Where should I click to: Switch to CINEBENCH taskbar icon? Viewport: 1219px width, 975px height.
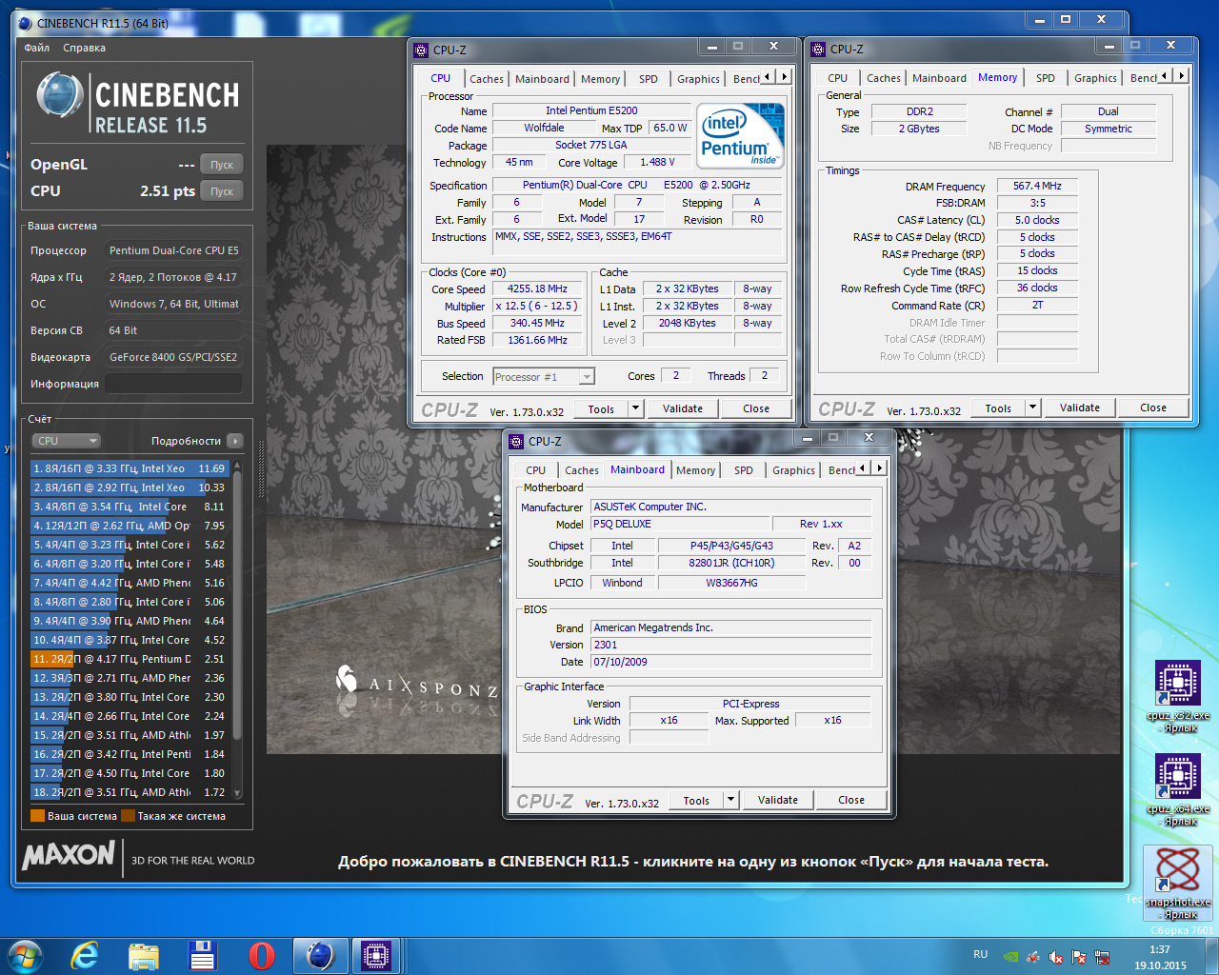tap(320, 955)
